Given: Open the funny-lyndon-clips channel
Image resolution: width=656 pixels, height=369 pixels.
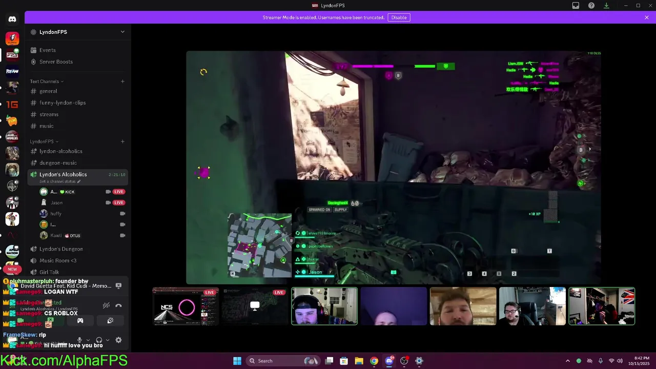Looking at the screenshot, I should (x=78, y=103).
